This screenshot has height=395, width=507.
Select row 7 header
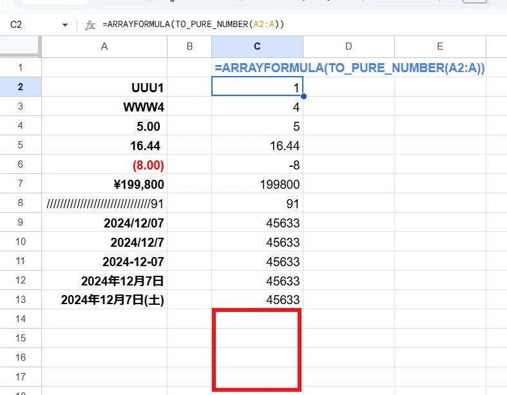coord(21,184)
